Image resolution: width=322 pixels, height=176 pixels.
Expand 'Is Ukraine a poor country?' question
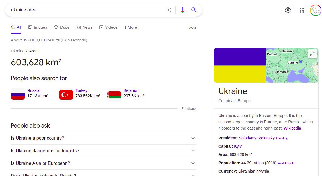point(104,138)
